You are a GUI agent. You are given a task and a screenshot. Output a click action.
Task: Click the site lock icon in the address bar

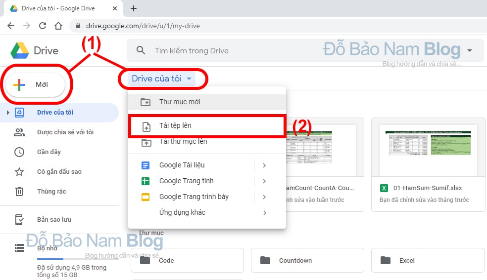click(78, 26)
